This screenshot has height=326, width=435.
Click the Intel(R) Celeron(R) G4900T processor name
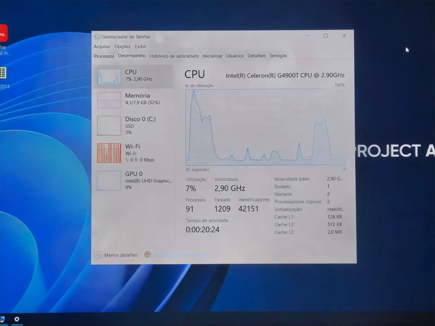pos(285,75)
